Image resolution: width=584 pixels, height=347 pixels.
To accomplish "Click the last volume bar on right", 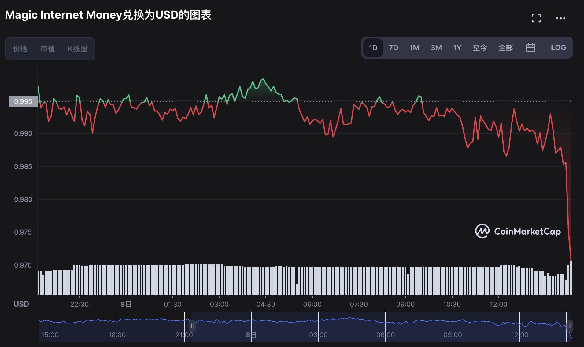I will point(571,278).
